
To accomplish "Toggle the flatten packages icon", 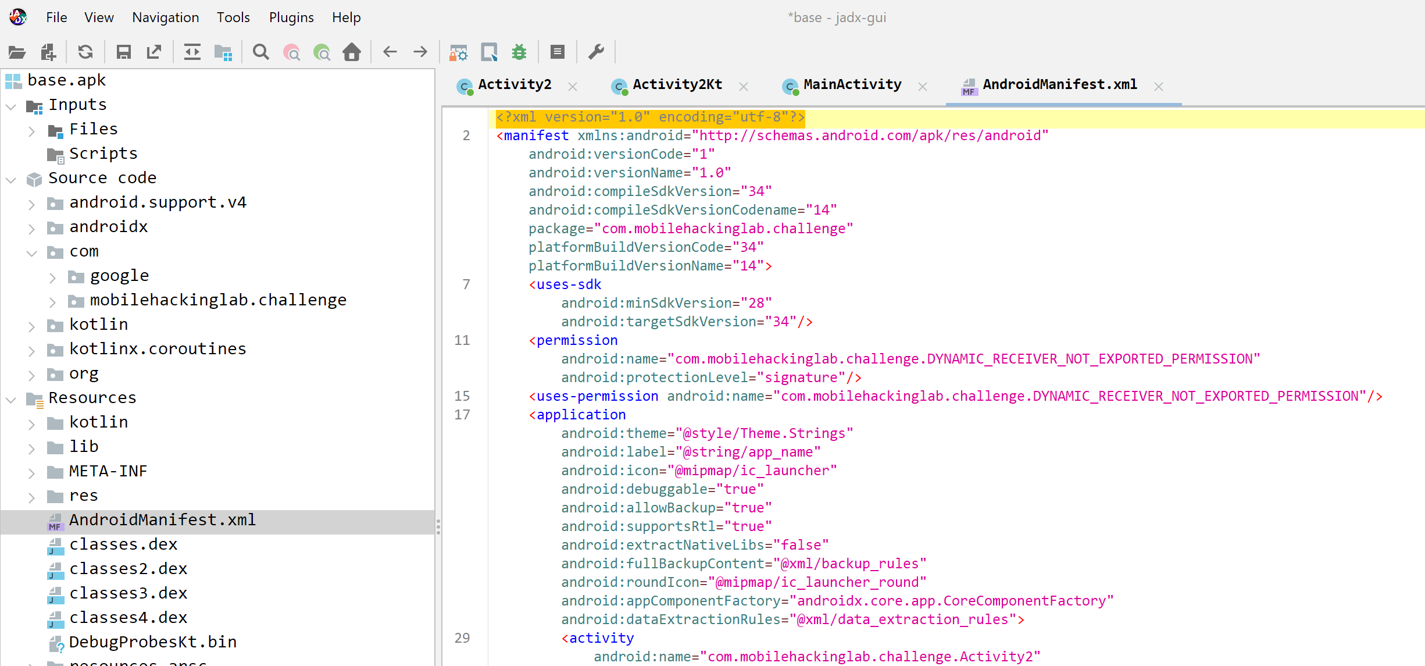I will click(223, 52).
